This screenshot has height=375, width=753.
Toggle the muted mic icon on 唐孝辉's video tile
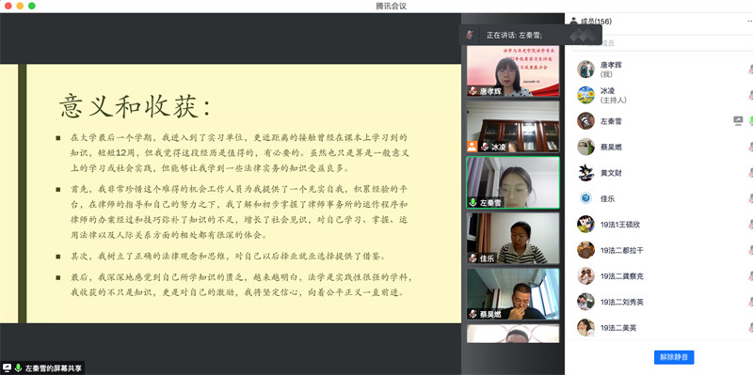[x=473, y=90]
